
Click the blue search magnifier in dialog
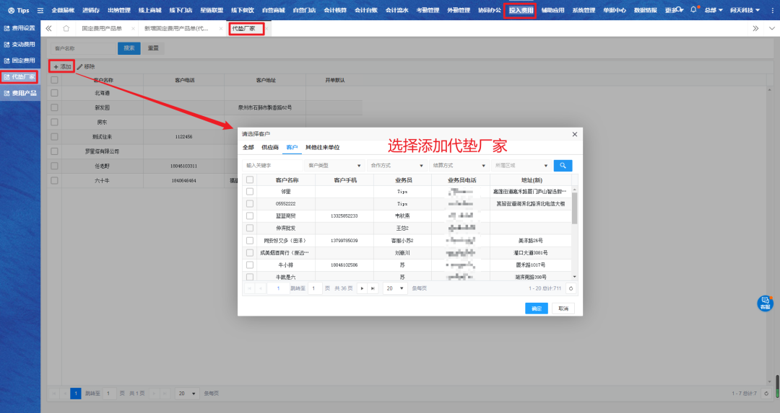[563, 165]
